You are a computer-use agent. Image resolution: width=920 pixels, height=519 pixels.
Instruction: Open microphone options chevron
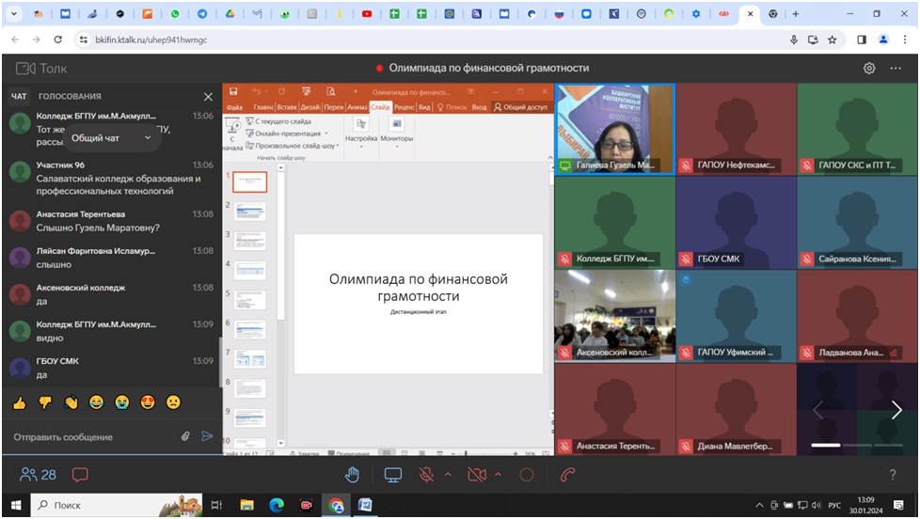click(448, 475)
